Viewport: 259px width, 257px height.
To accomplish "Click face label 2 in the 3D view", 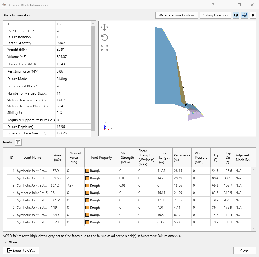I will (156, 69).
